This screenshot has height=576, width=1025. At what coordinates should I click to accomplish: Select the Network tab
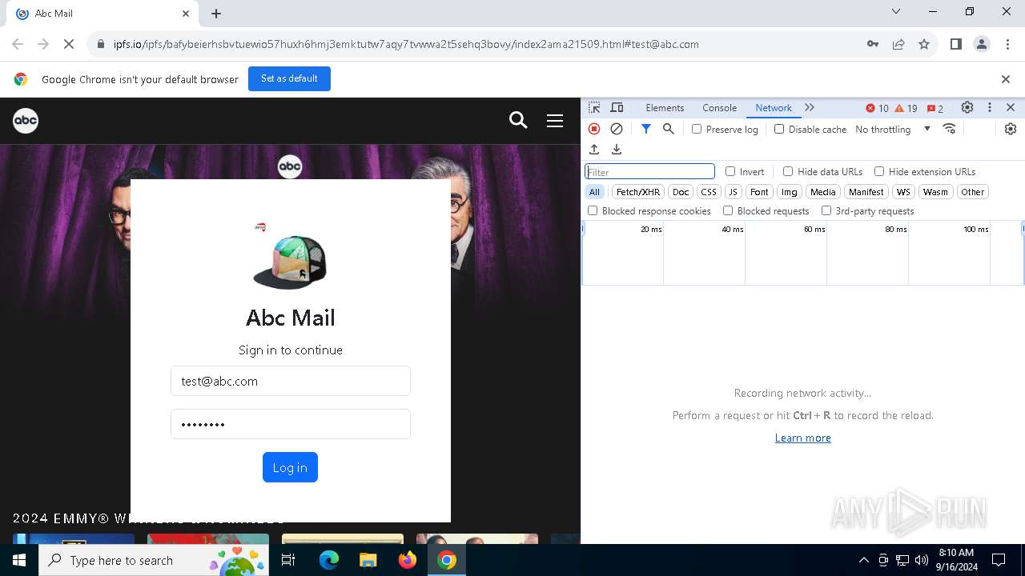coord(774,108)
